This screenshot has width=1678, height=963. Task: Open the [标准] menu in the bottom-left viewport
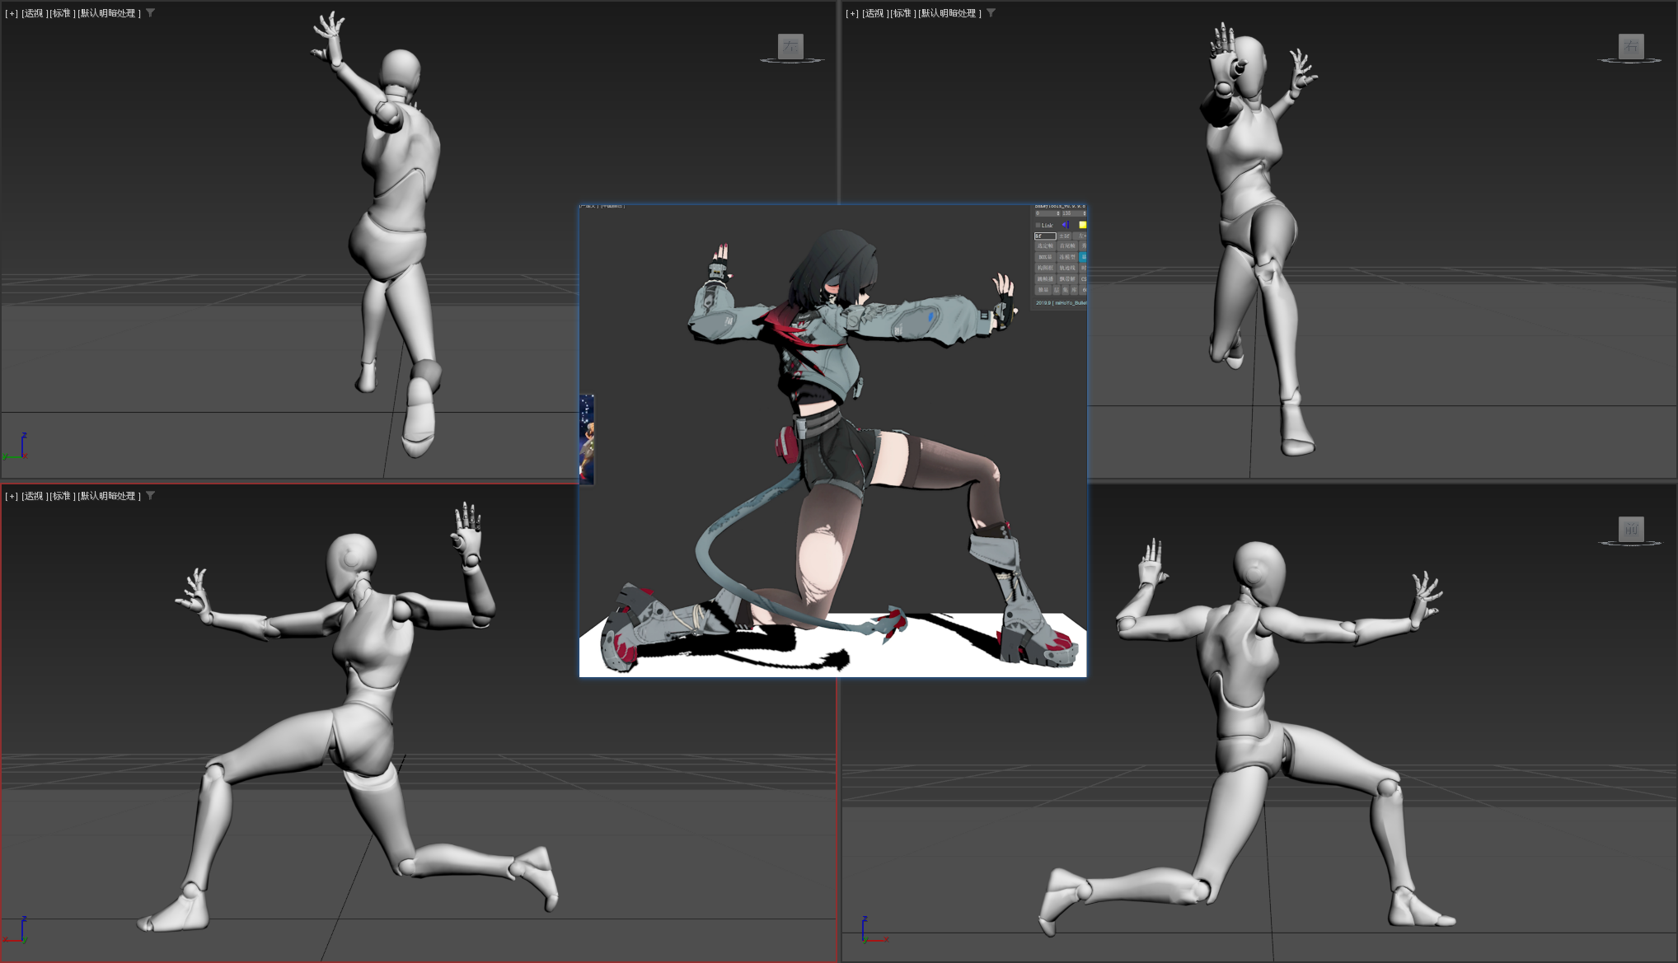(62, 496)
